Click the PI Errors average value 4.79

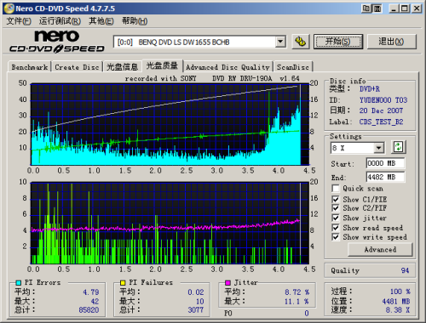point(91,292)
